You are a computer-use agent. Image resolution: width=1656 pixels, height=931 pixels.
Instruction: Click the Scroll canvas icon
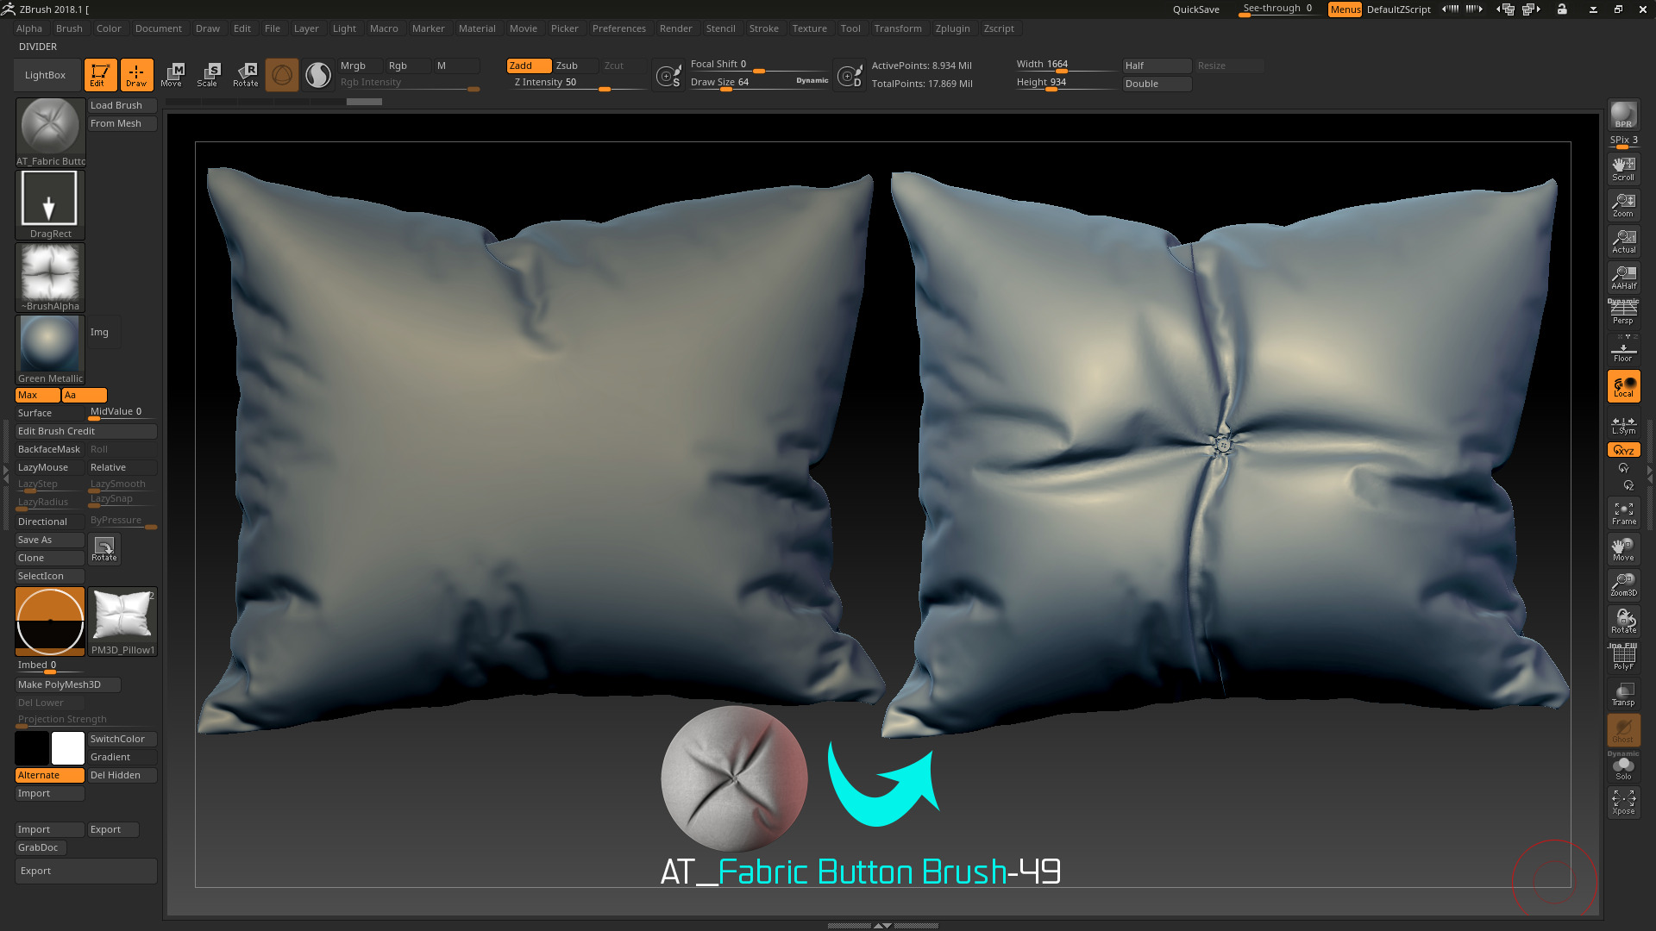tap(1623, 168)
